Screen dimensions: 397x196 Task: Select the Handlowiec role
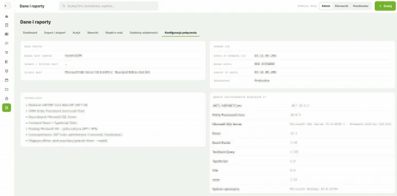pyautogui.click(x=360, y=6)
